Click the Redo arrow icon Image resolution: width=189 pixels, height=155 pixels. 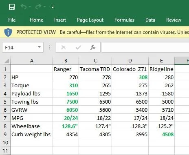38,7
